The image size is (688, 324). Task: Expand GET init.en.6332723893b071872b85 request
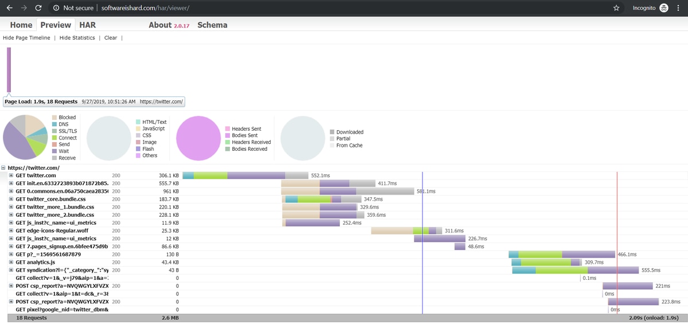[x=11, y=184]
